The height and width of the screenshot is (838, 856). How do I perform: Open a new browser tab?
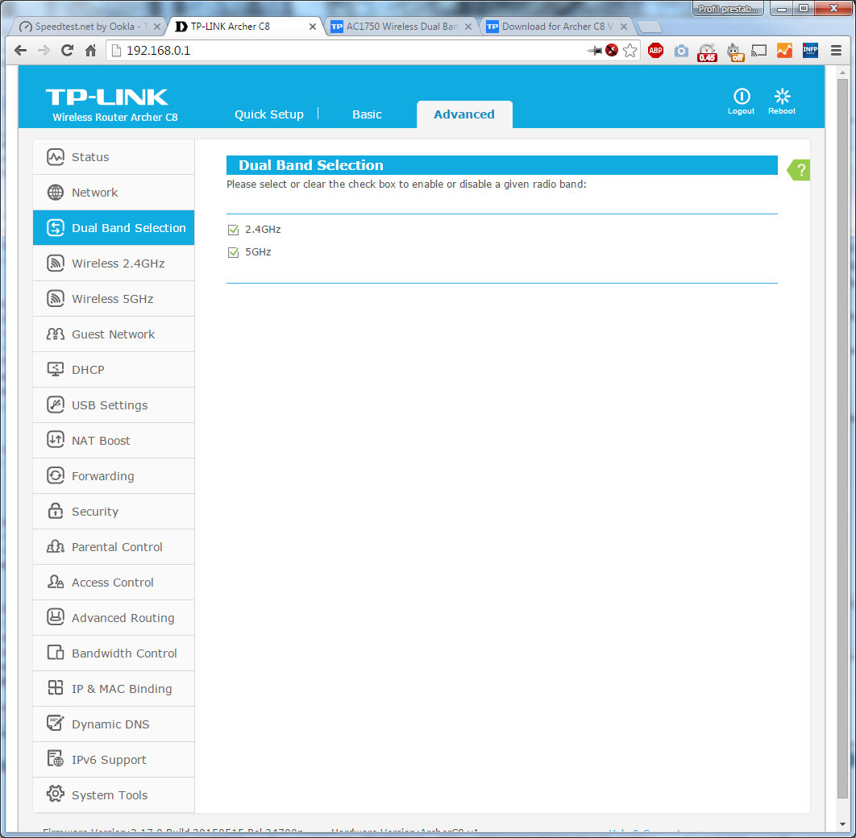[x=649, y=27]
